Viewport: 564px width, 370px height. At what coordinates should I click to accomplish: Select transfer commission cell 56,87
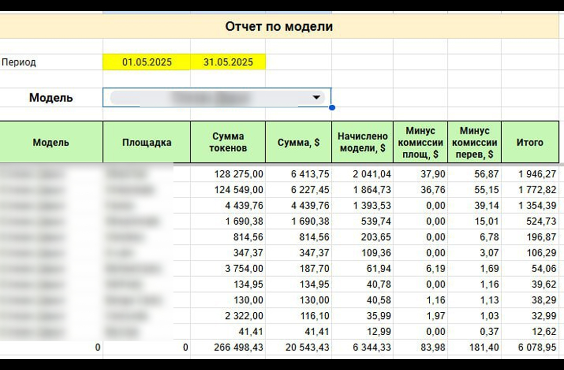pyautogui.click(x=474, y=174)
